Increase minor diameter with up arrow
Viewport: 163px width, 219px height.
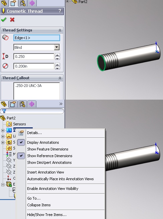click(x=57, y=65)
